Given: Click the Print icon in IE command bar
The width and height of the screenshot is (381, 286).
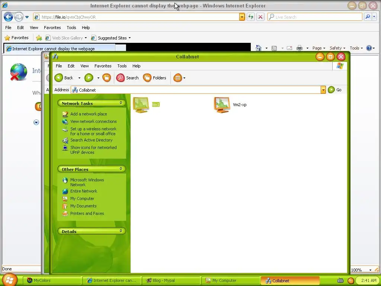Looking at the screenshot, I should (300, 48).
